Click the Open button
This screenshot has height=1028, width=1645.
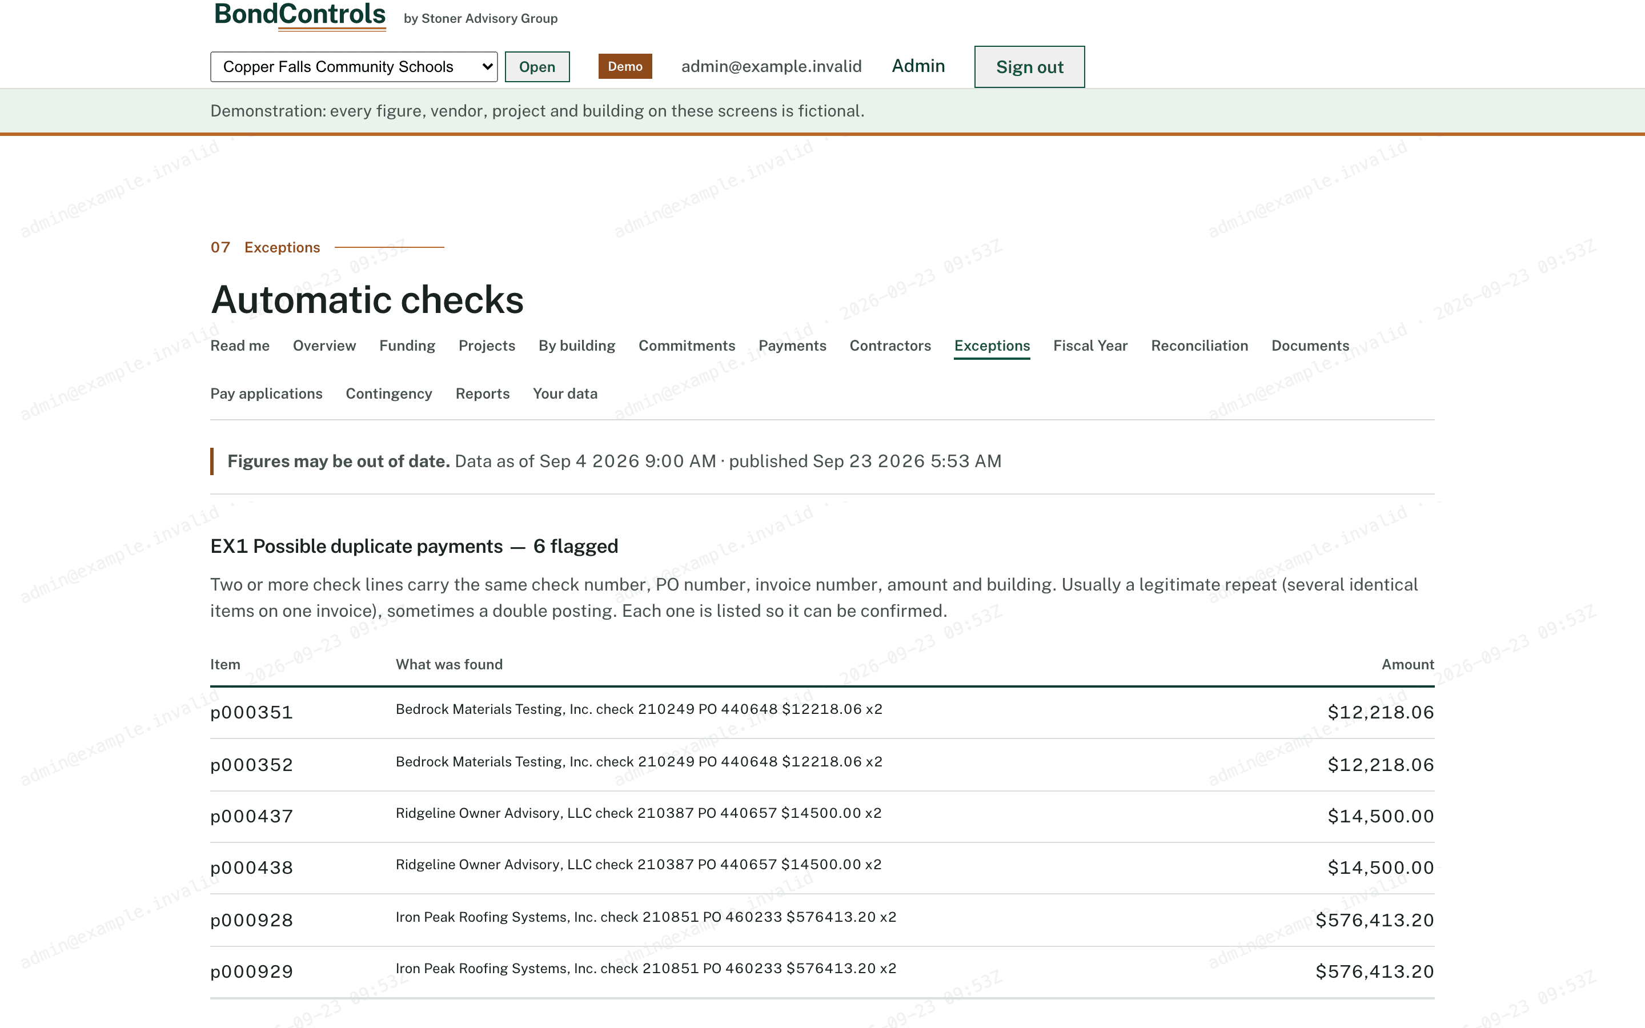click(x=537, y=67)
